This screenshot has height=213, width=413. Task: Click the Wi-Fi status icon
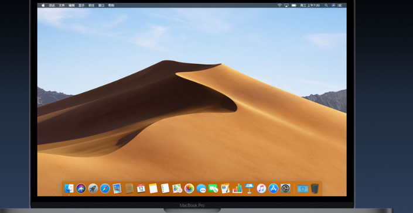(279, 5)
